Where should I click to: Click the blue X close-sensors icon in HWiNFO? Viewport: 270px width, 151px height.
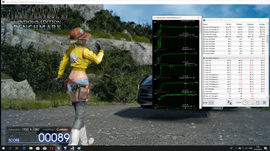pos(264,103)
